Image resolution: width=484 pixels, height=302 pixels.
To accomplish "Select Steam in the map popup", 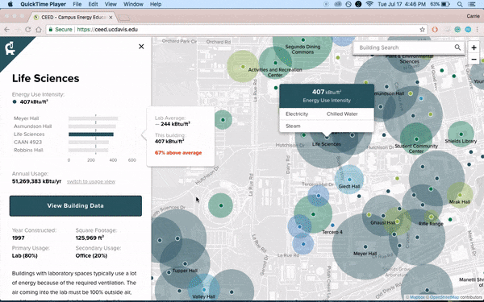I will tap(293, 126).
